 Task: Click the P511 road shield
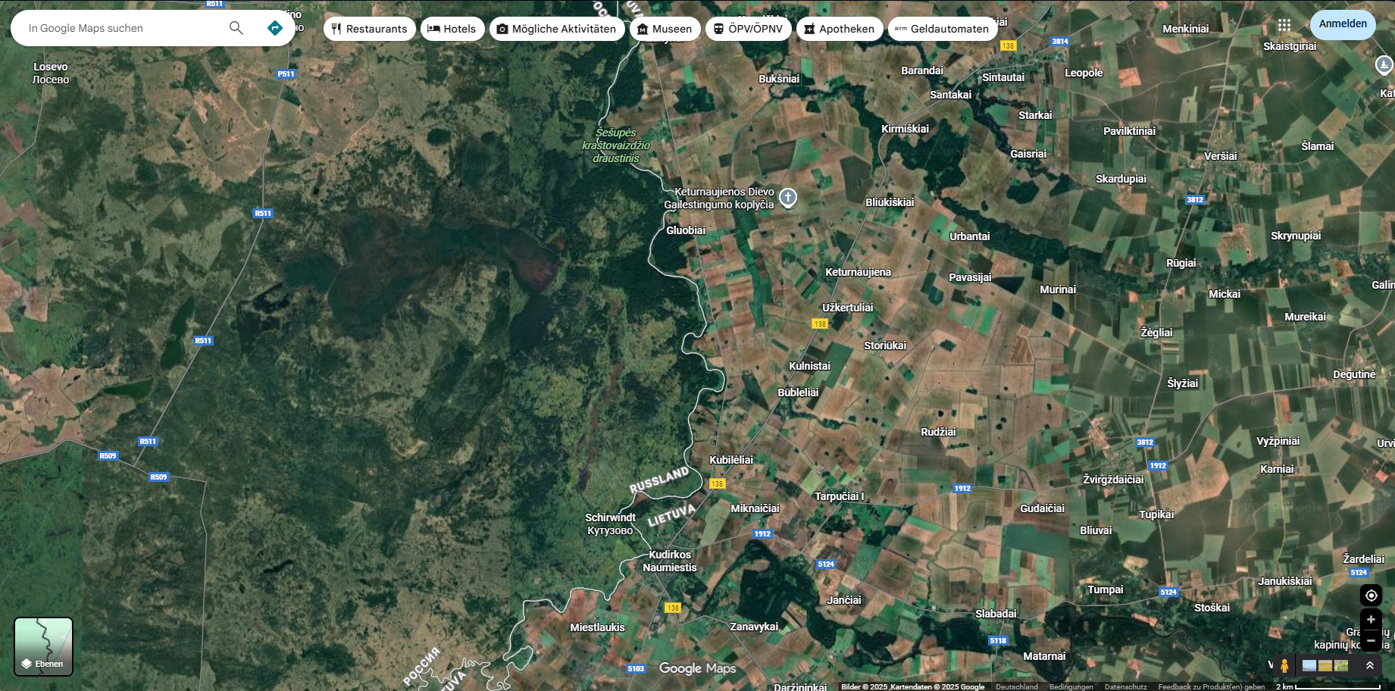(x=286, y=74)
